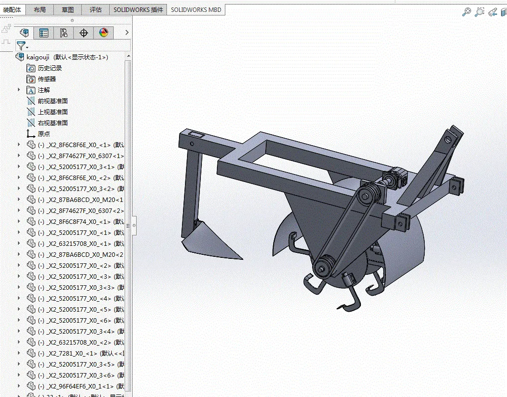Click the feature tree scroll-up arrow
The width and height of the screenshot is (507, 397).
[x=128, y=56]
